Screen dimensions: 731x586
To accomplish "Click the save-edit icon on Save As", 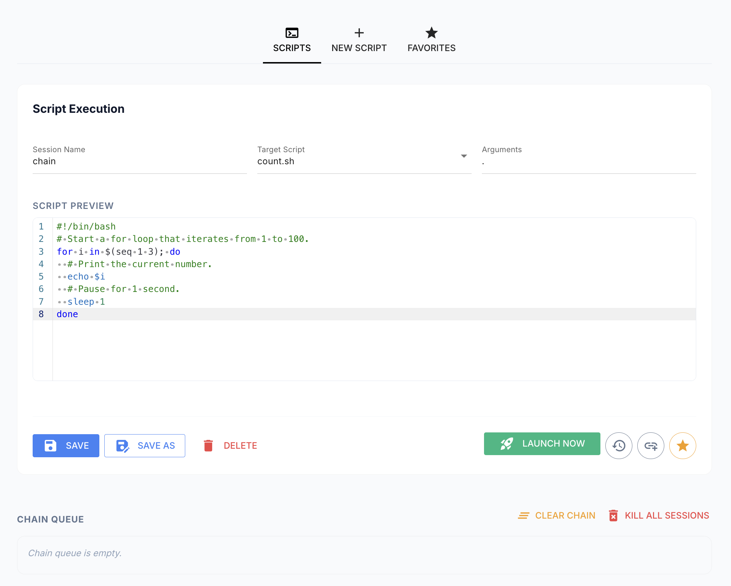I will [122, 446].
